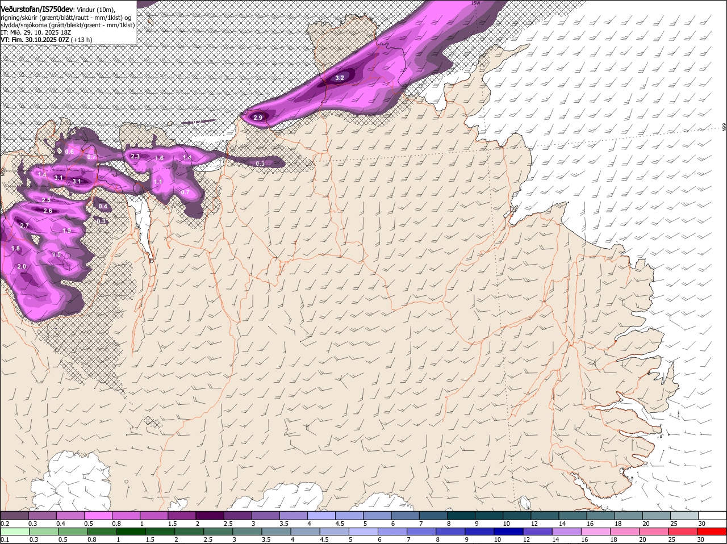The height and width of the screenshot is (544, 727).
Task: Click the 2.0 map value label
Action: 22,266
